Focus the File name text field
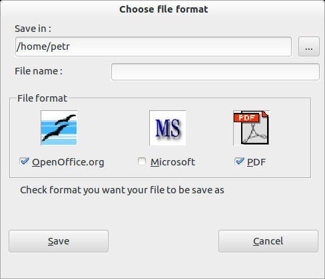325x279 pixels. 215,72
